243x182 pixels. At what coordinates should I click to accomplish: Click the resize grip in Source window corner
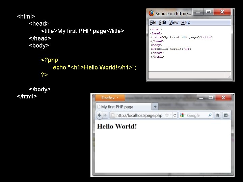tap(229, 77)
